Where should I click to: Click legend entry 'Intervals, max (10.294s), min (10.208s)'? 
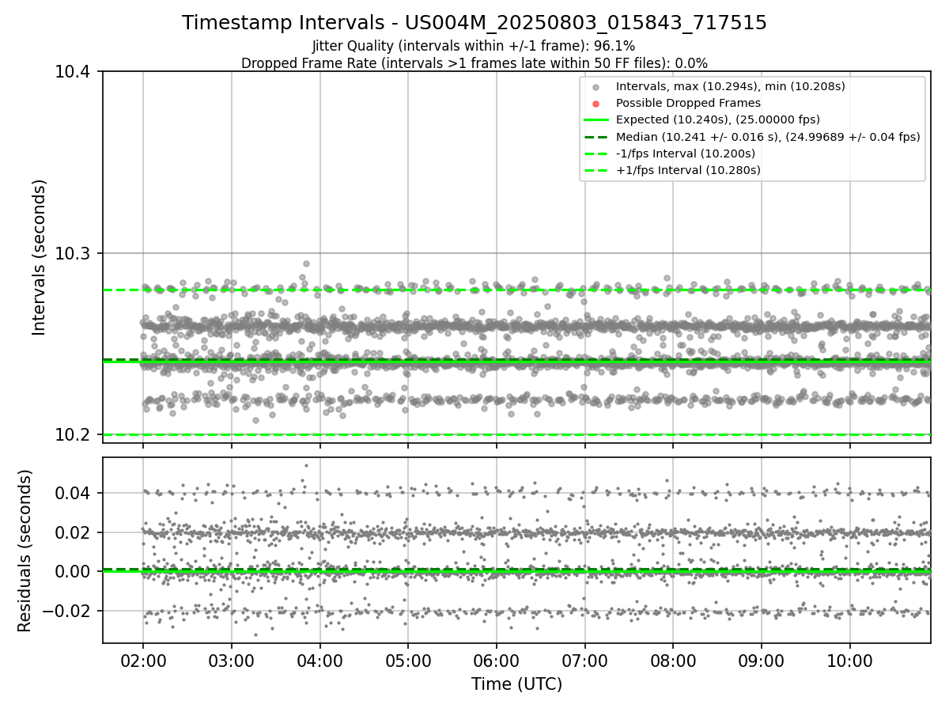731,86
